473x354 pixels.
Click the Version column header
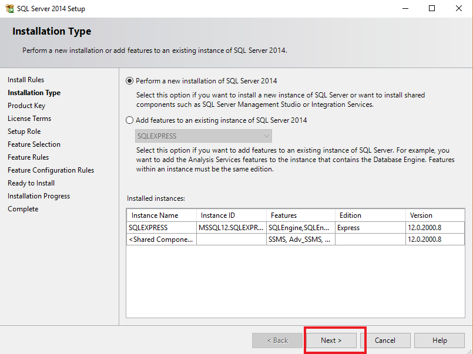tap(435, 215)
